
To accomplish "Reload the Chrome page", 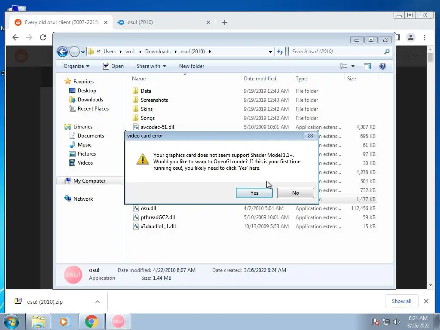I will [43, 37].
